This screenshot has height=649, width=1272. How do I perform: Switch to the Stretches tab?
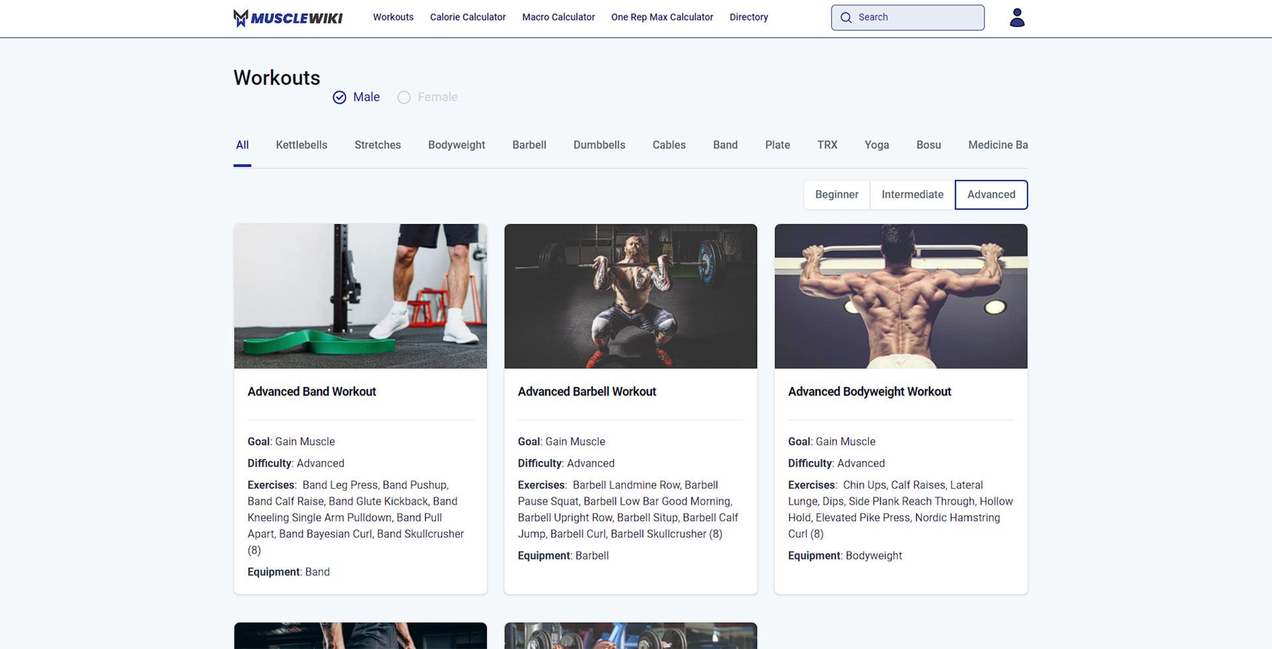(378, 145)
